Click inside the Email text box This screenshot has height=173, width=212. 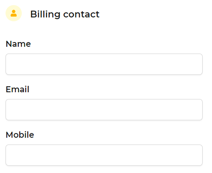coord(104,110)
